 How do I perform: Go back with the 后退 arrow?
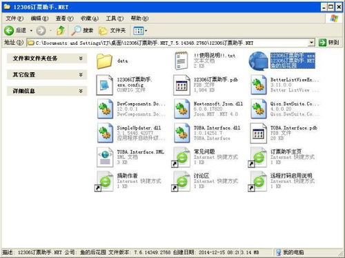[9, 30]
